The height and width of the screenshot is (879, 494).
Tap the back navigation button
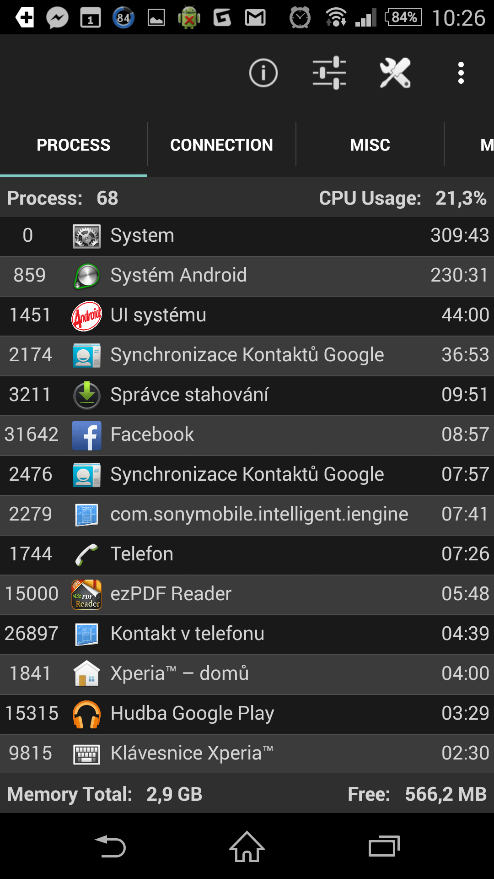pyautogui.click(x=110, y=846)
